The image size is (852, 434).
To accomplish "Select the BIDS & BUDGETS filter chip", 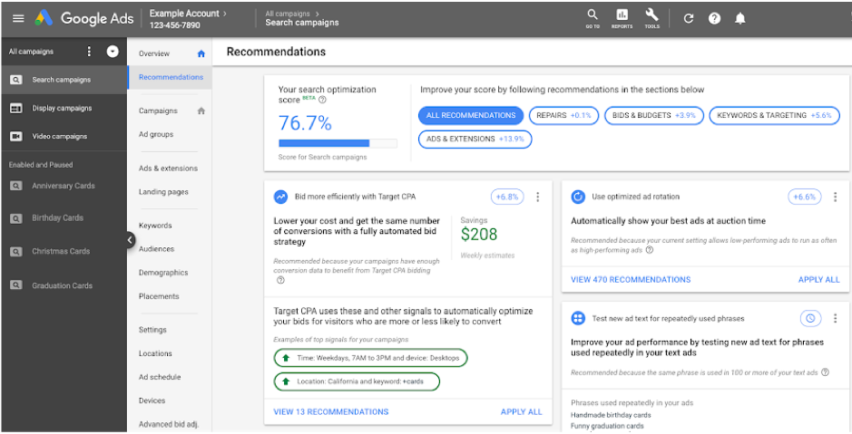I will 653,115.
